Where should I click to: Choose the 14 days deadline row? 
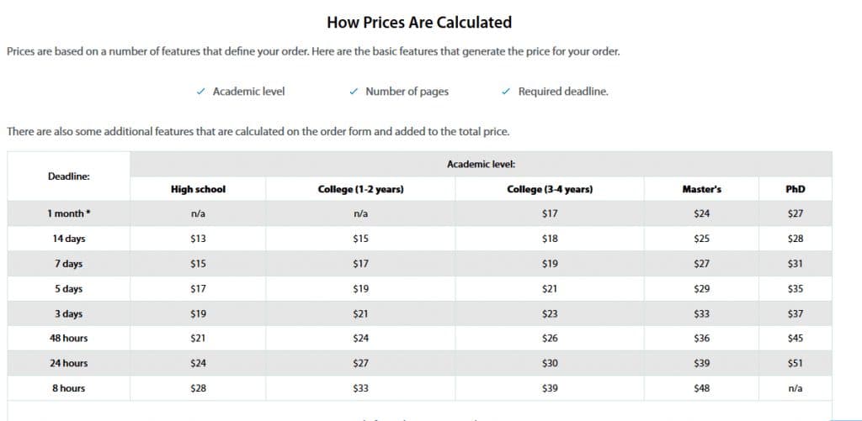click(419, 239)
